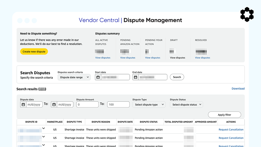
Task: Click the second row Pending Amazon action status
Action: (x=149, y=138)
